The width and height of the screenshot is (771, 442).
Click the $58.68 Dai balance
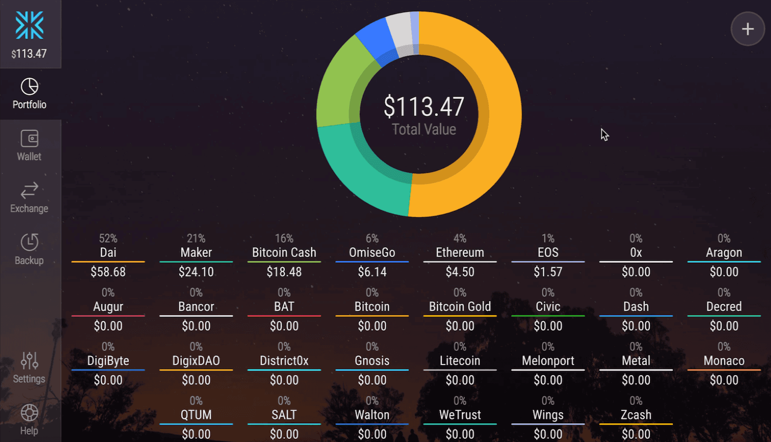click(108, 272)
